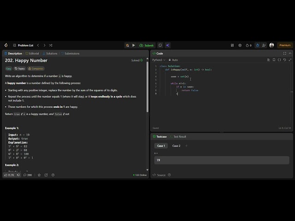Image resolution: width=295 pixels, height=221 pixels.
Task: Switch to the Testcase tab
Action: 159,137
